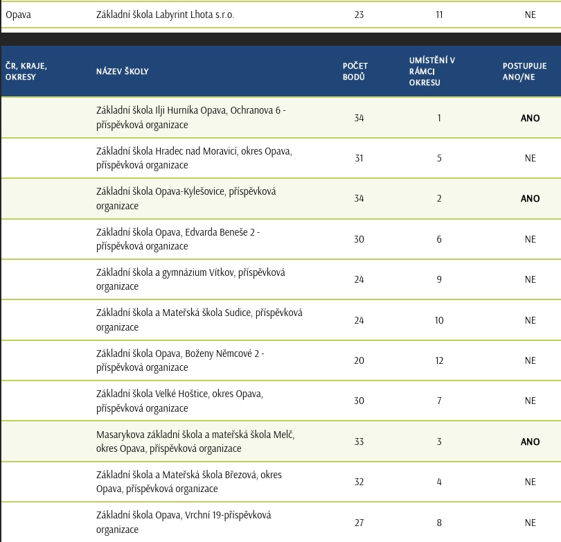Click the POSTUPUJE ANO/NE column header

[524, 71]
